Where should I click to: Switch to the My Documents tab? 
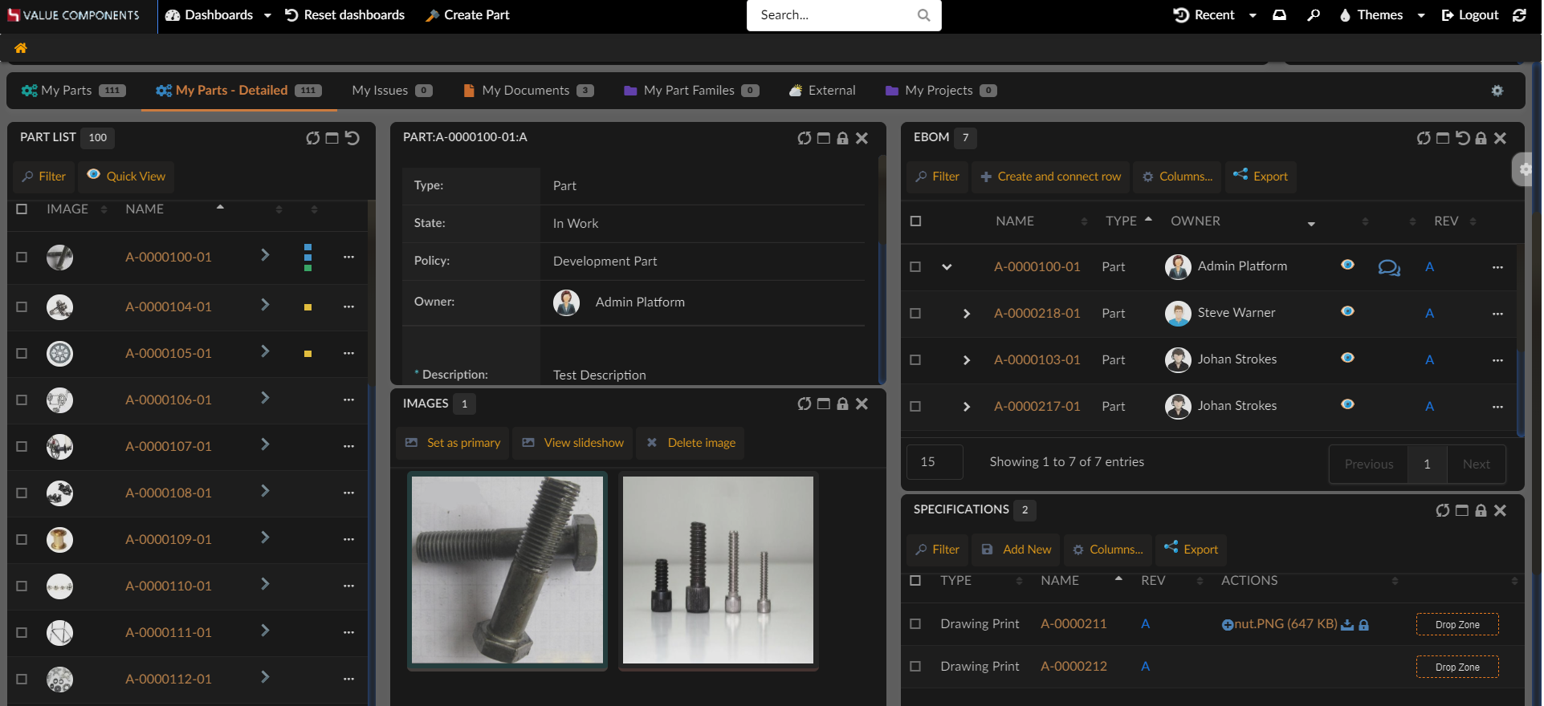pyautogui.click(x=528, y=91)
